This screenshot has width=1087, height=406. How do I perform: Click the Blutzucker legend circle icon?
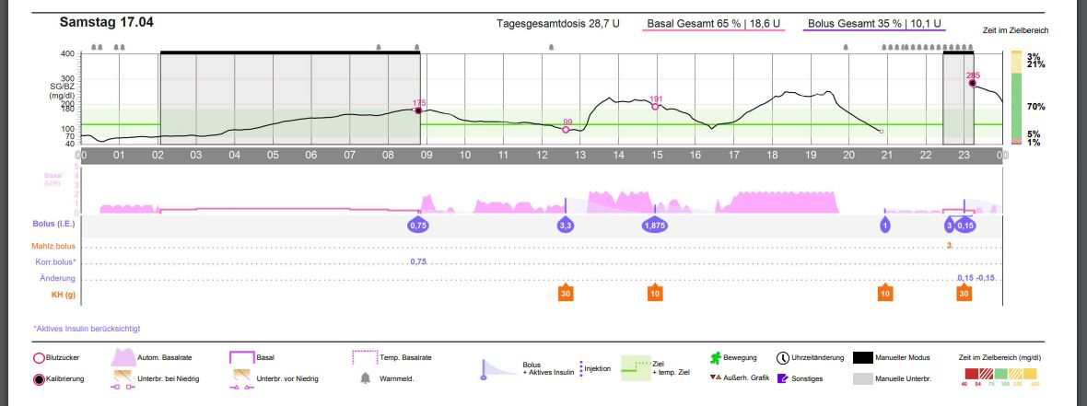[x=39, y=357]
